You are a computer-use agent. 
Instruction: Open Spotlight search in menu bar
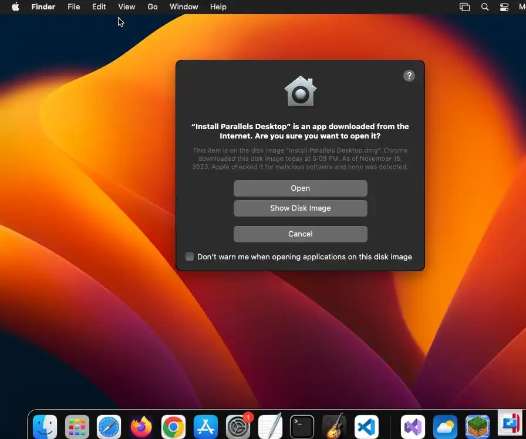click(x=485, y=7)
